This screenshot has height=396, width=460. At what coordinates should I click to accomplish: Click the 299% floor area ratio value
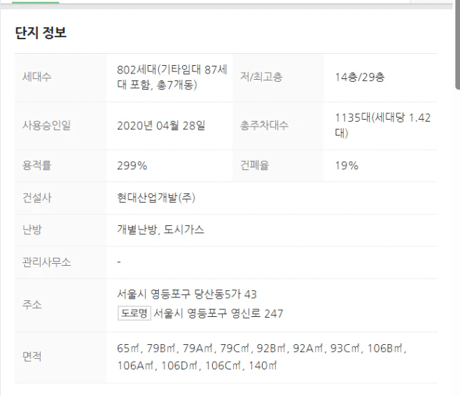(x=132, y=166)
